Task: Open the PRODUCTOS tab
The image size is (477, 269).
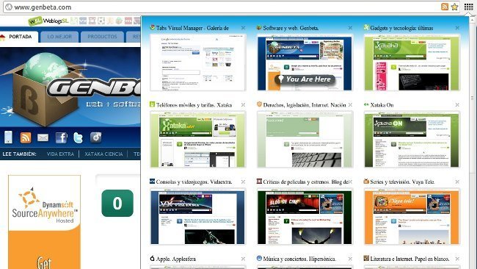Action: point(102,37)
